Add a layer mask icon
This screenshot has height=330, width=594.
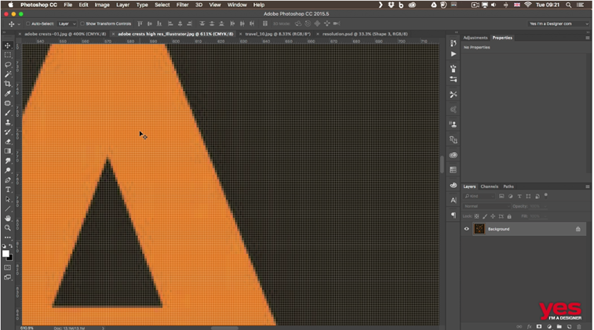click(539, 326)
